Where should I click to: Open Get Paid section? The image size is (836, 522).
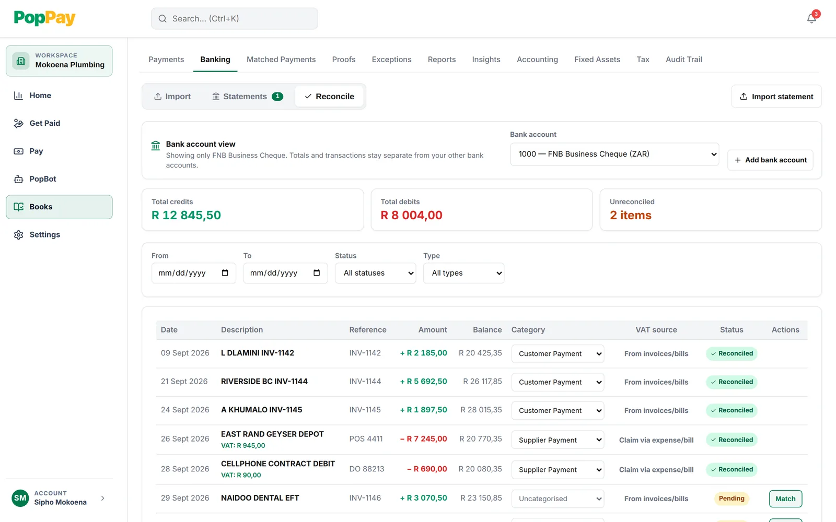pyautogui.click(x=59, y=123)
